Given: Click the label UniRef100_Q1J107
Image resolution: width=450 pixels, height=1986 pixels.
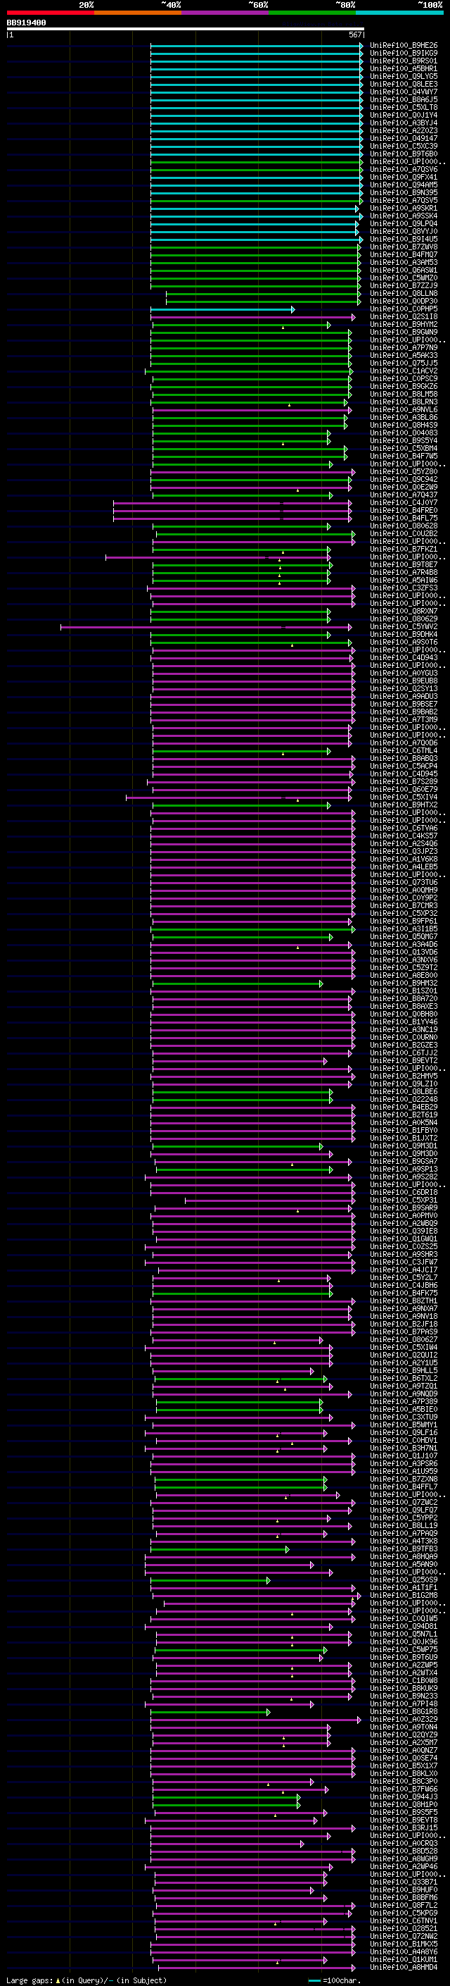Looking at the screenshot, I should click(404, 1456).
